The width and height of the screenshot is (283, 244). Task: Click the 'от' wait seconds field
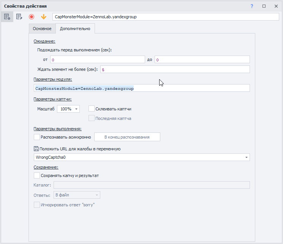(x=97, y=60)
